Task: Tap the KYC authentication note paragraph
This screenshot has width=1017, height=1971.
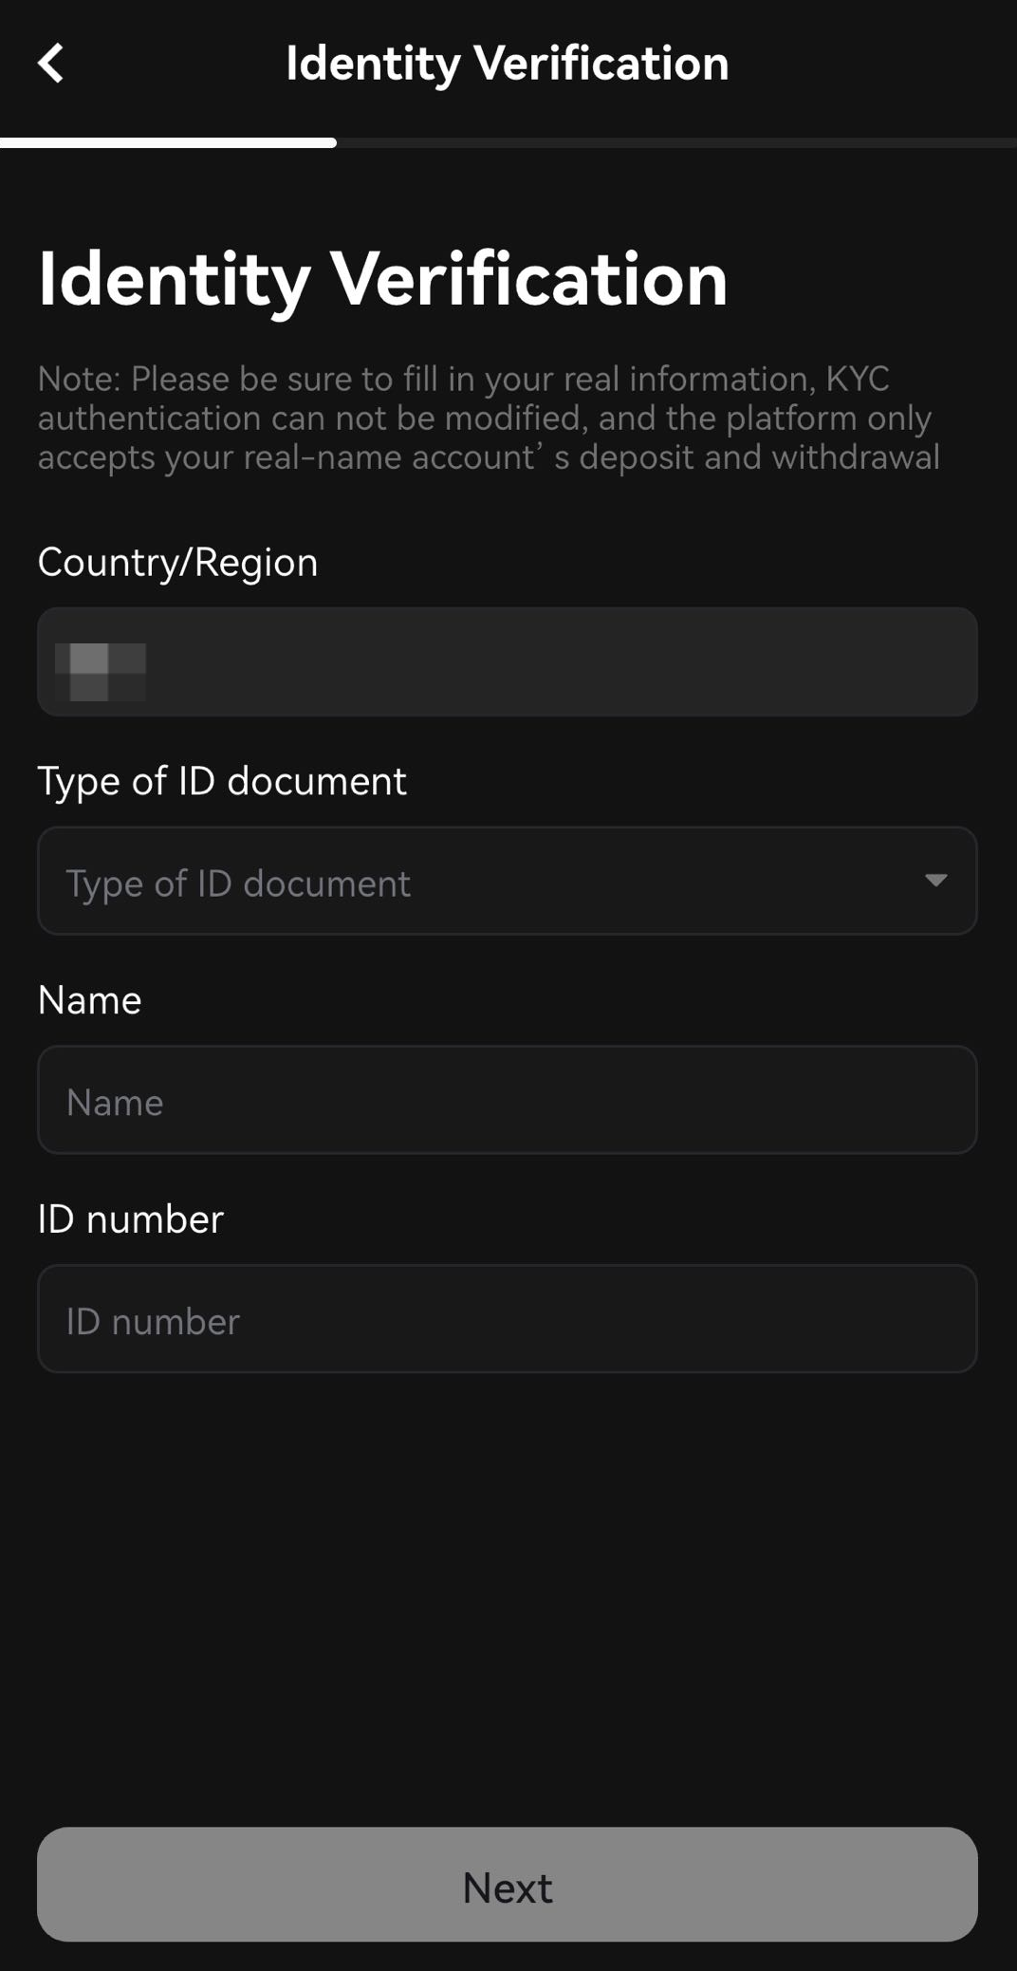Action: pyautogui.click(x=488, y=418)
